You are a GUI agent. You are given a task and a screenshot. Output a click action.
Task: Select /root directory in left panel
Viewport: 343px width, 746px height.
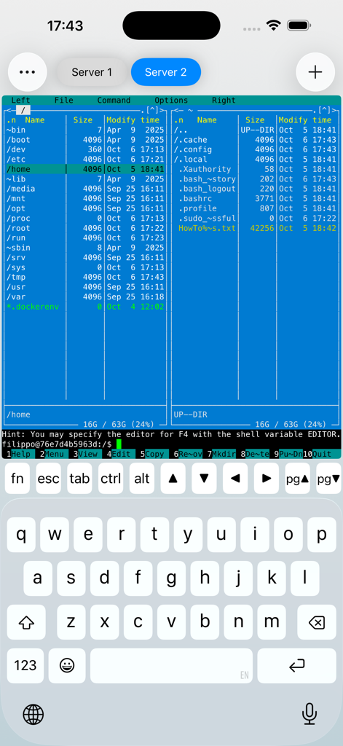84,228
